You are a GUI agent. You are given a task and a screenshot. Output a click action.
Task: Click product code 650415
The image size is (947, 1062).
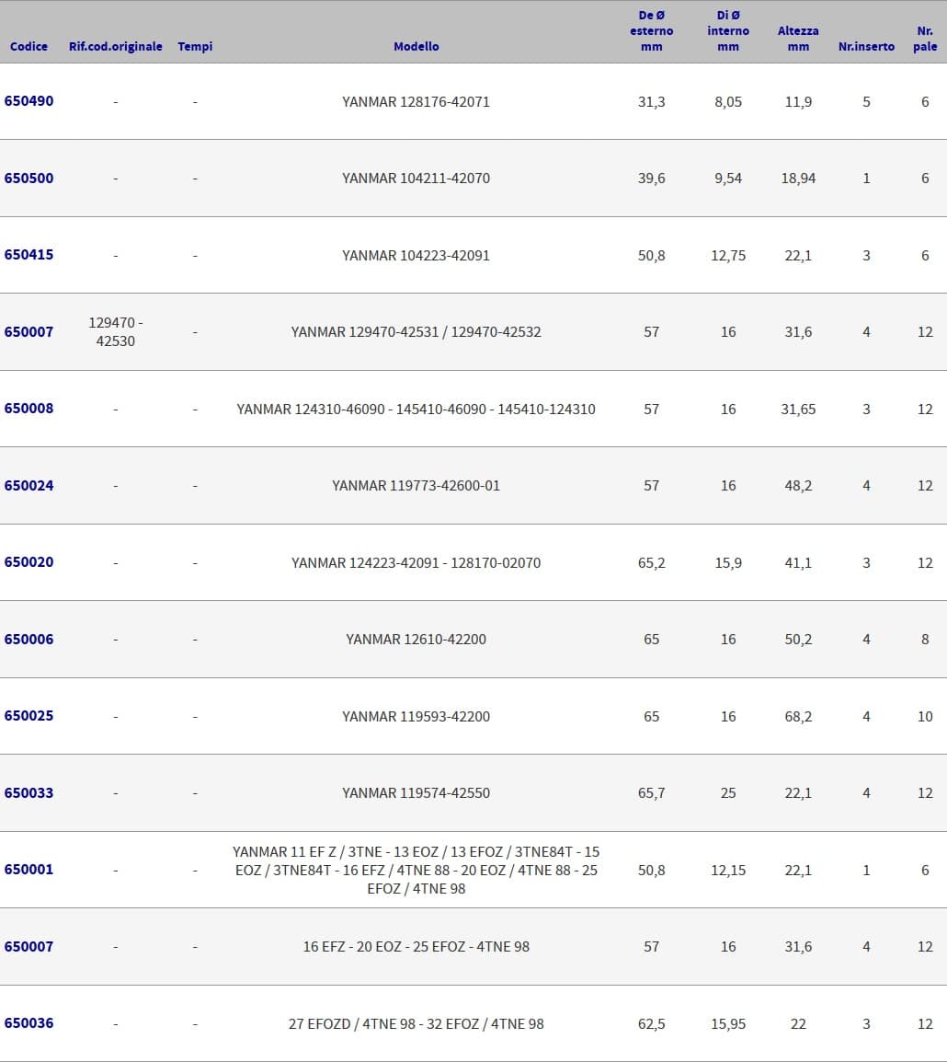(29, 255)
